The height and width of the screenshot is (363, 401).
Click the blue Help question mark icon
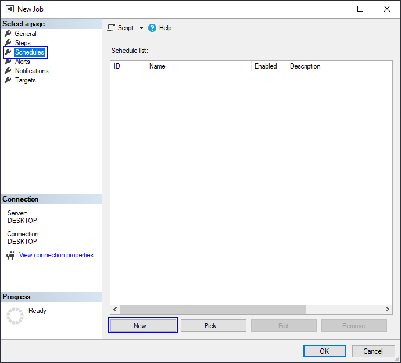click(x=152, y=28)
